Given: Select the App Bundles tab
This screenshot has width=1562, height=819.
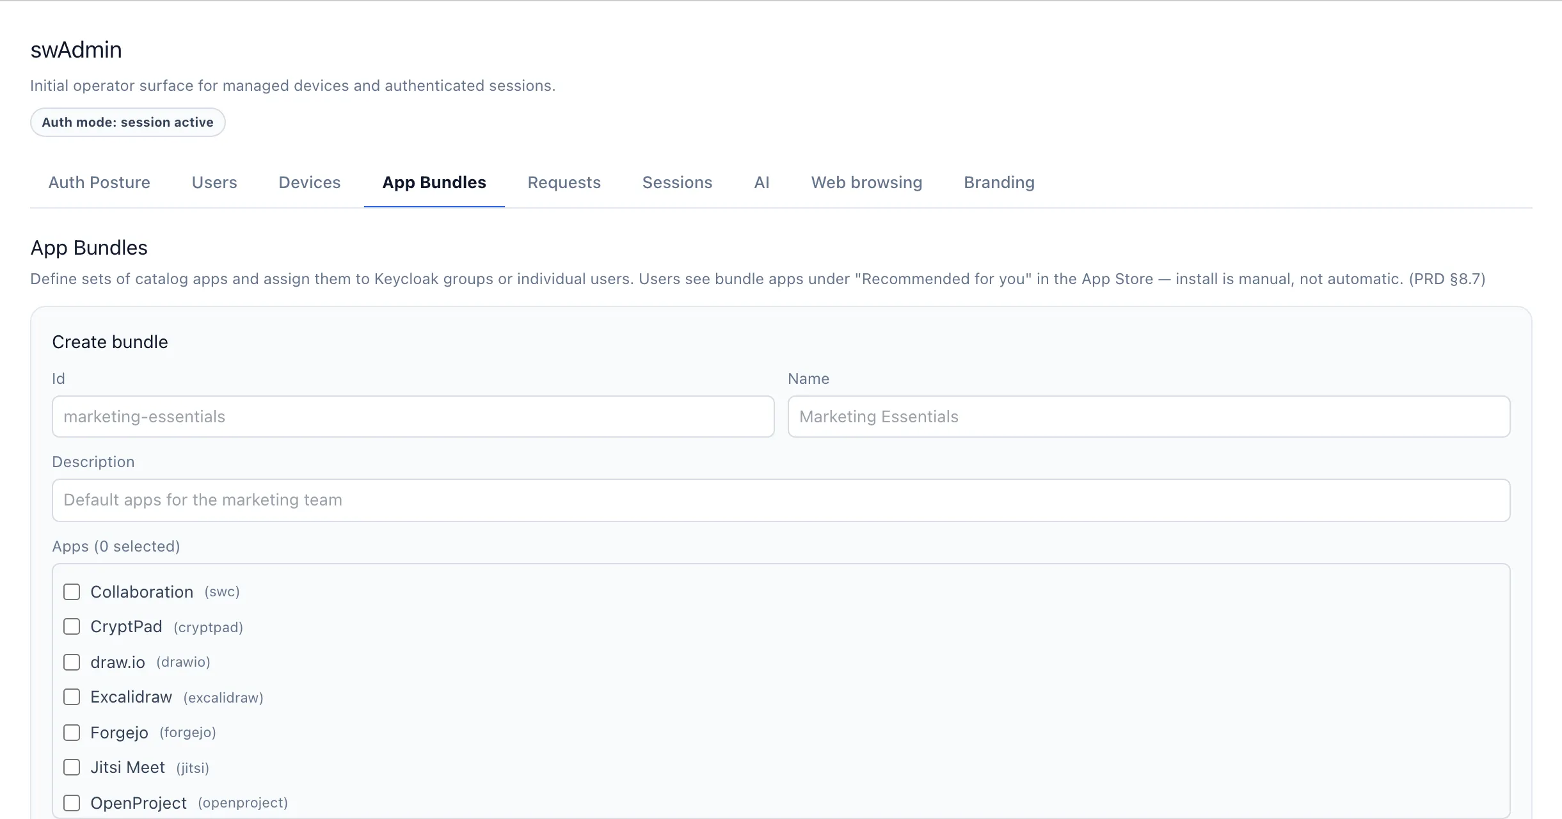Looking at the screenshot, I should pos(434,182).
